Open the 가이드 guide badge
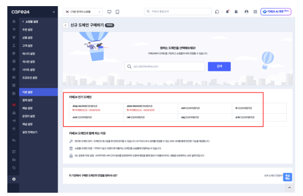 (110, 25)
